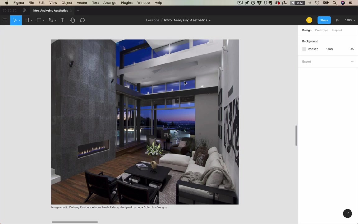Open the Apple menu

[x=7, y=3]
